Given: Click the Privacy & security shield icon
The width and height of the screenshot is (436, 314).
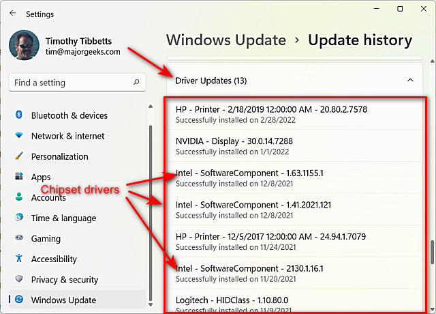Looking at the screenshot, I should tap(19, 279).
